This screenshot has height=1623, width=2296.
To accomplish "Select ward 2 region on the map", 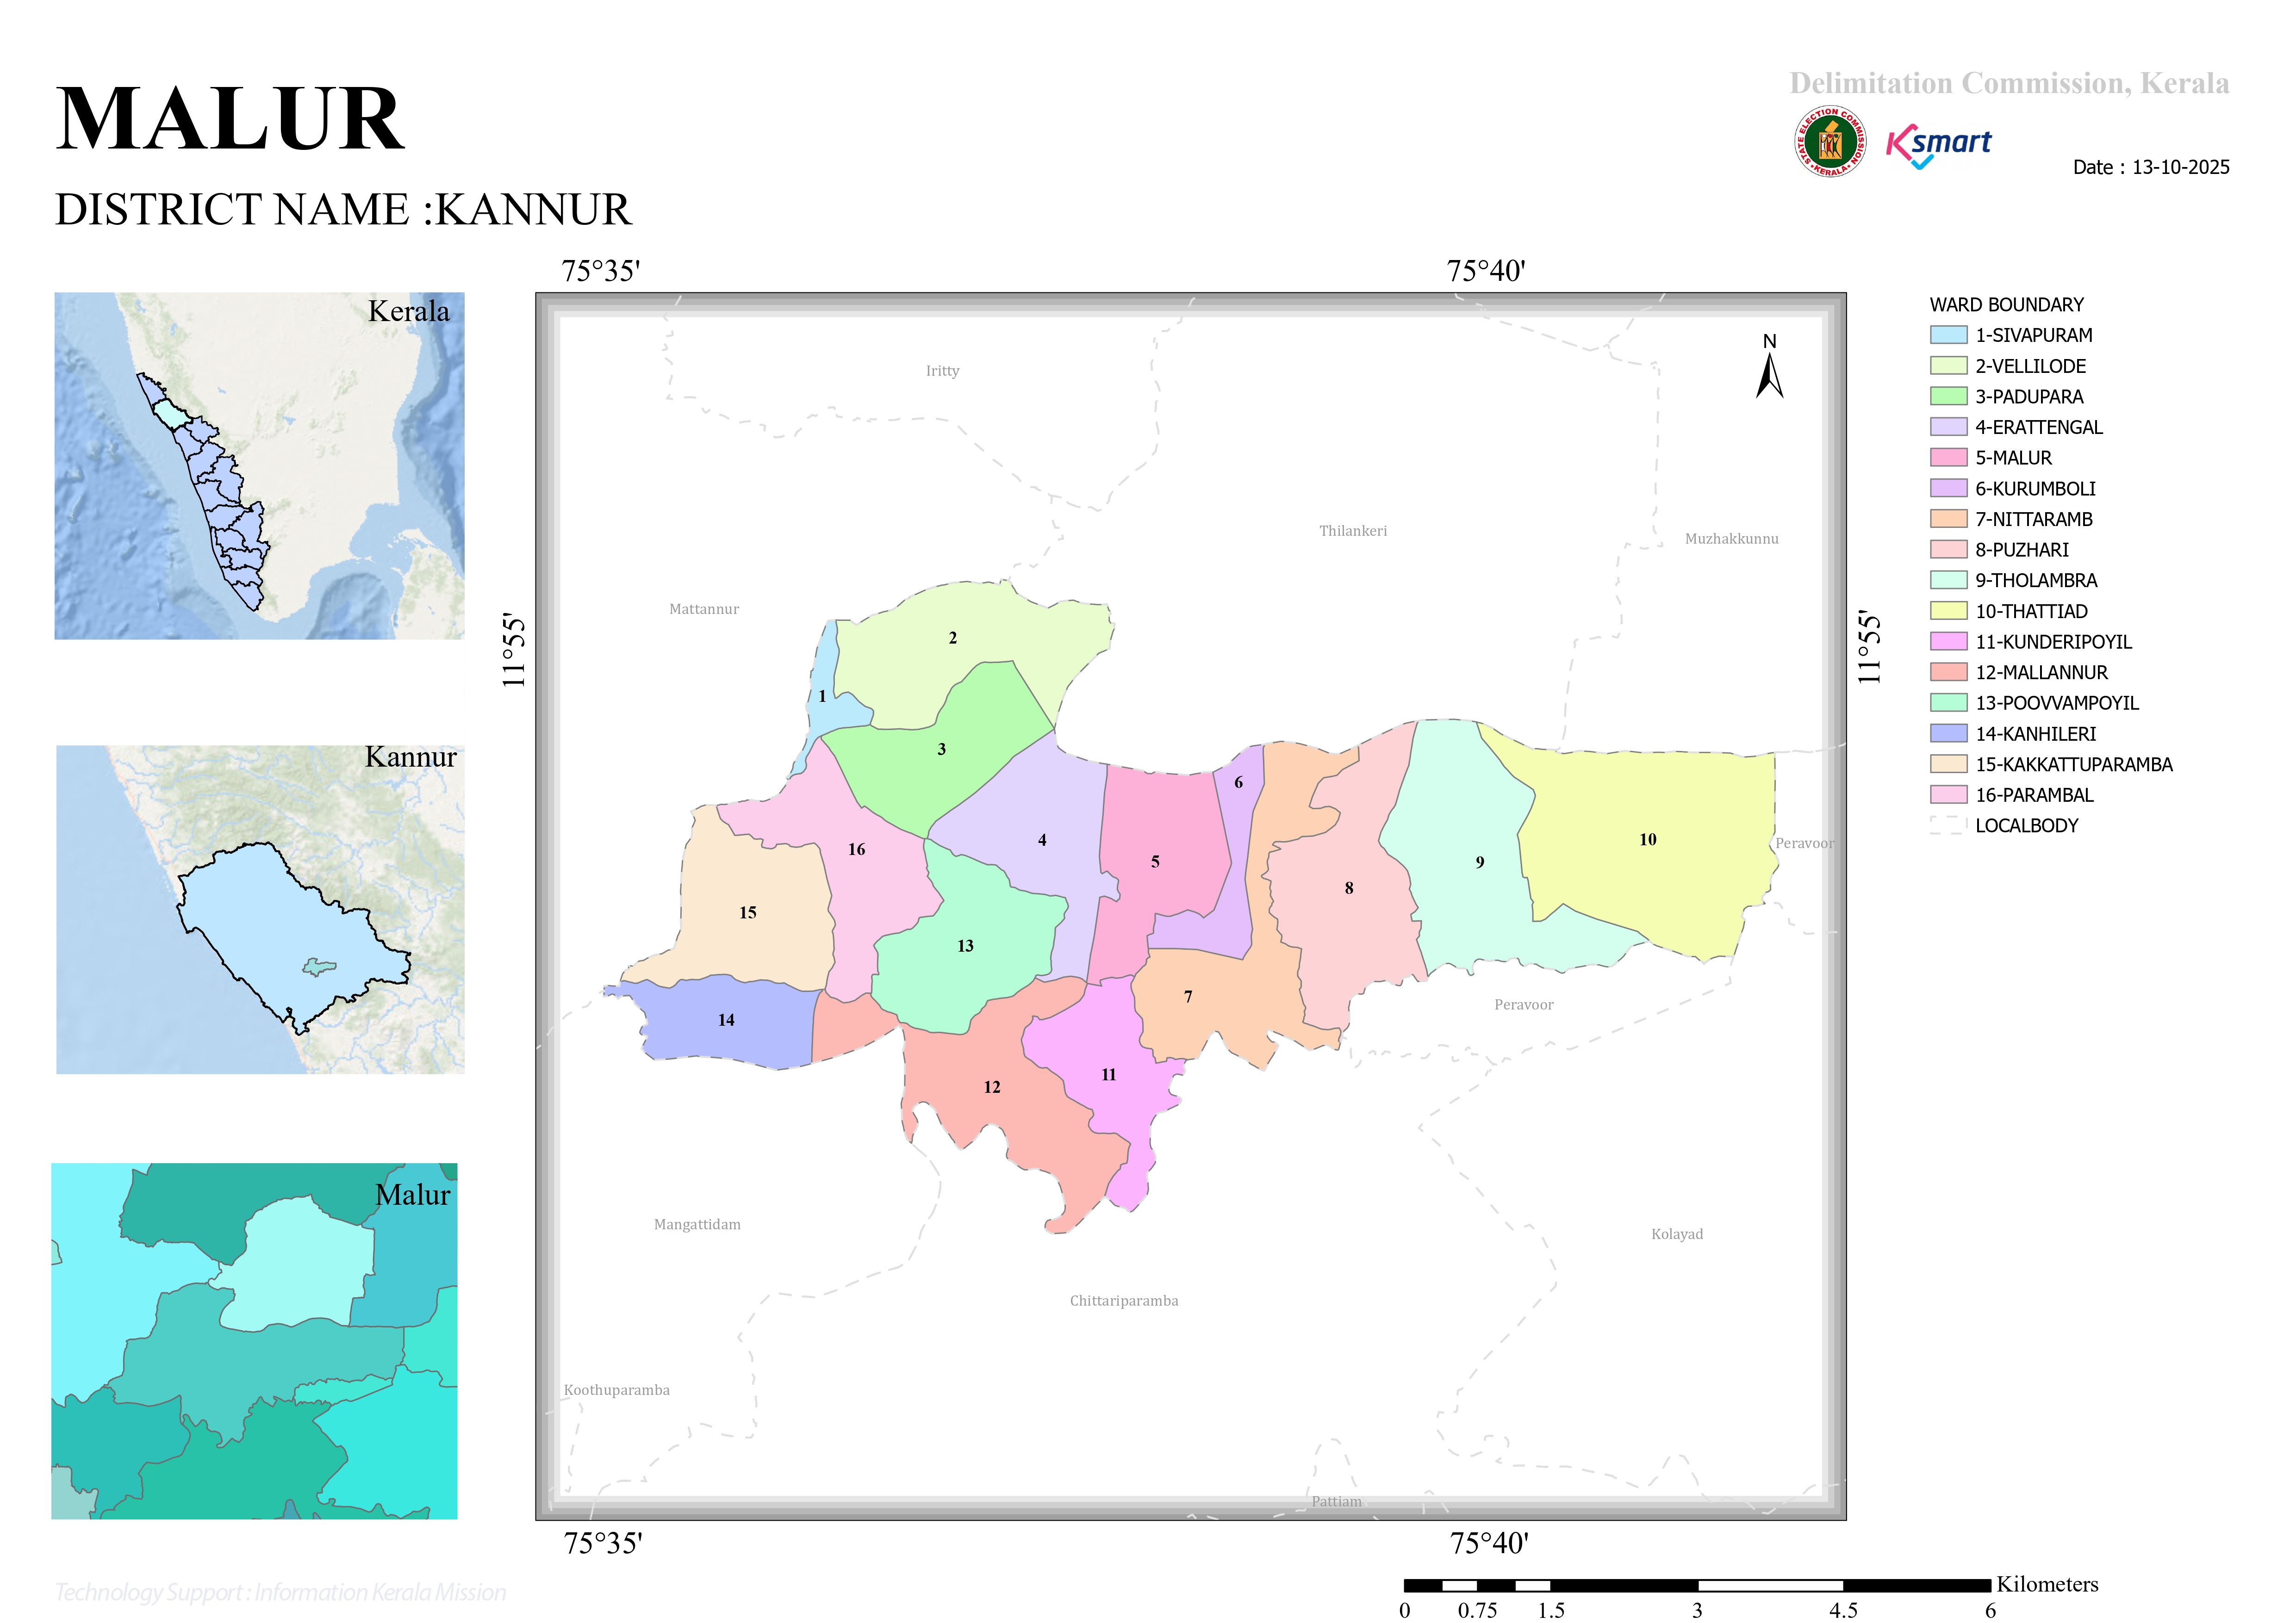I will pos(953,638).
